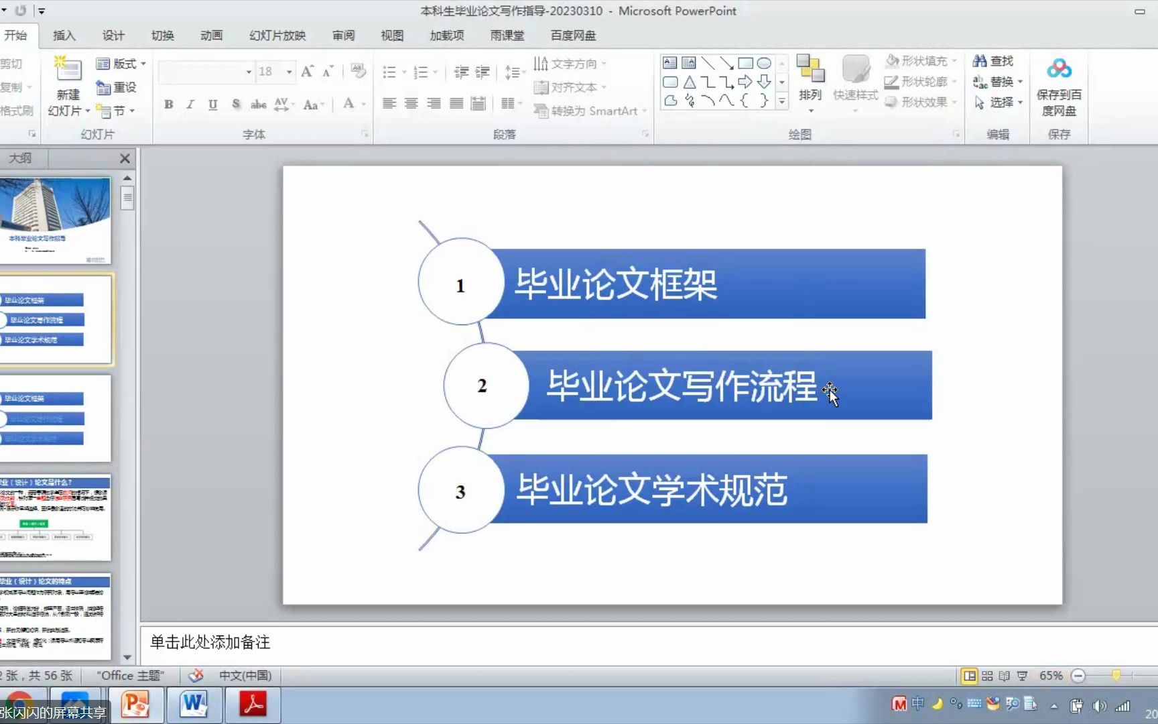Toggle underline formatting
Screen dimensions: 1158x724
pyautogui.click(x=212, y=105)
